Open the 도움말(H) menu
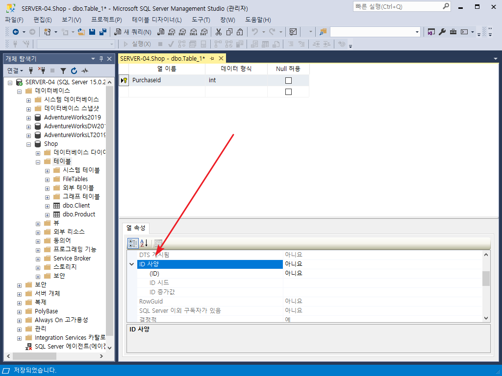502x376 pixels. click(x=258, y=20)
